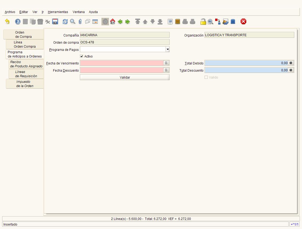Open Help via the blue question mark icon
The width and height of the screenshot is (302, 229).
(18, 21)
